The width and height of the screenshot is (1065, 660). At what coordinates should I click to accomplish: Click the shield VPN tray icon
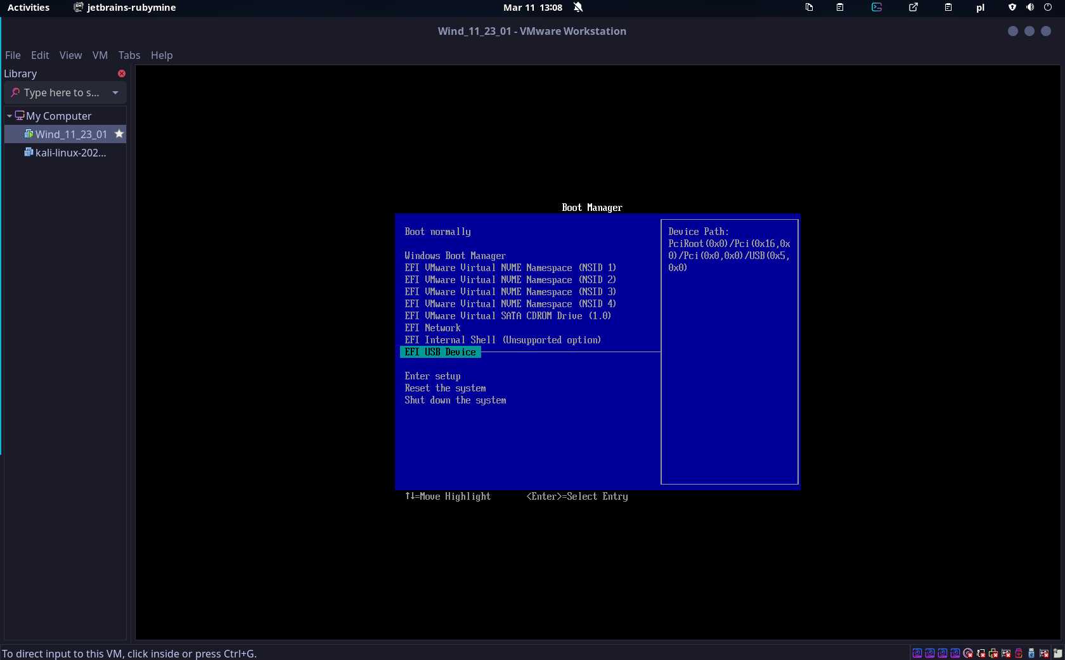1012,8
